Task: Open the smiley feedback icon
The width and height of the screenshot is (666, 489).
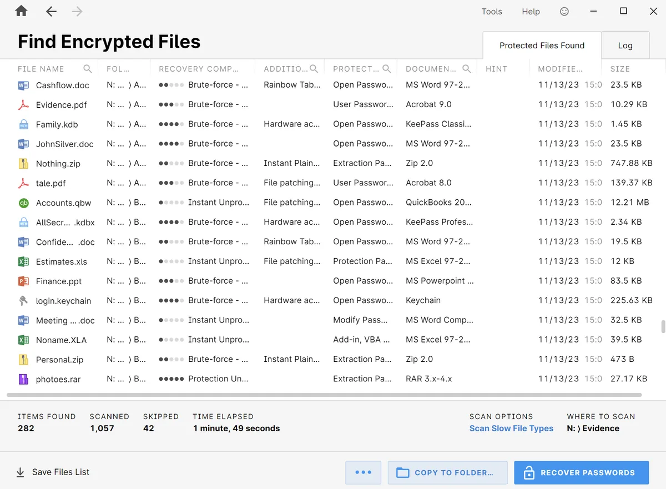Action: (564, 11)
